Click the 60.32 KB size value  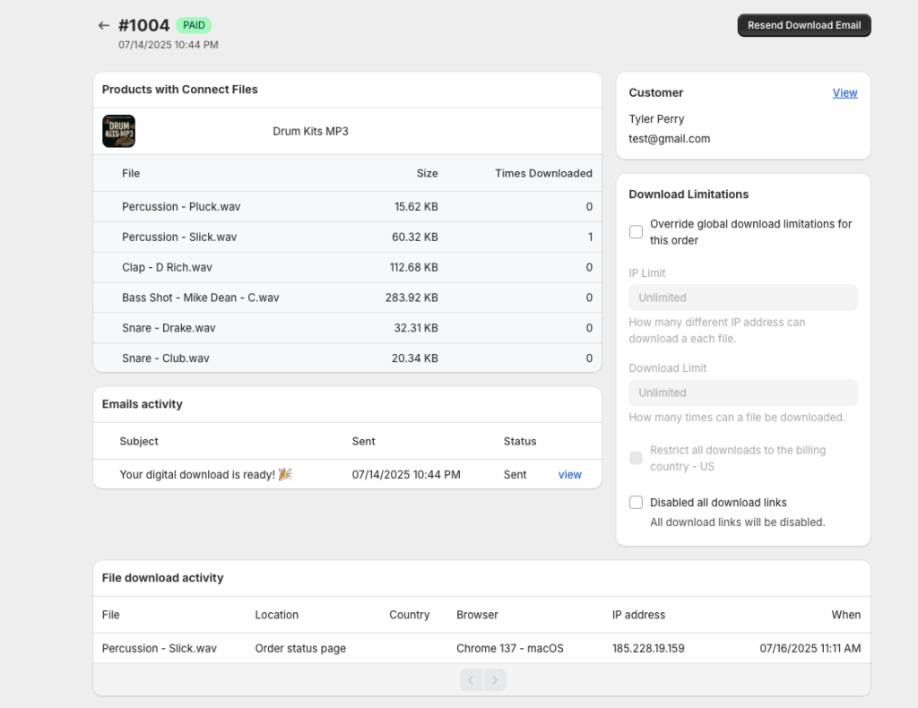coord(414,237)
